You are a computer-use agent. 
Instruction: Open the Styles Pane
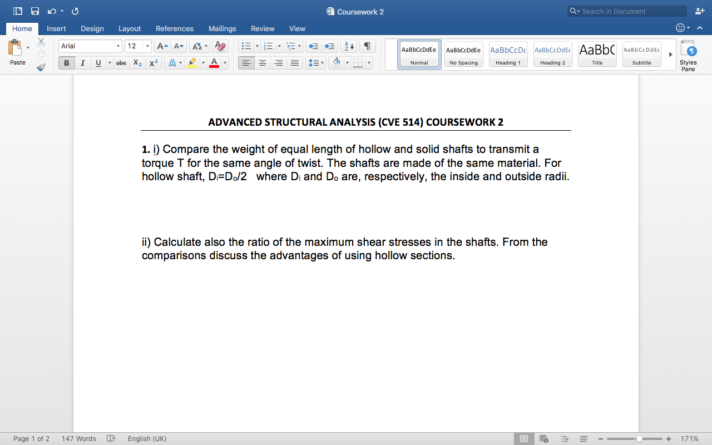[x=688, y=54]
